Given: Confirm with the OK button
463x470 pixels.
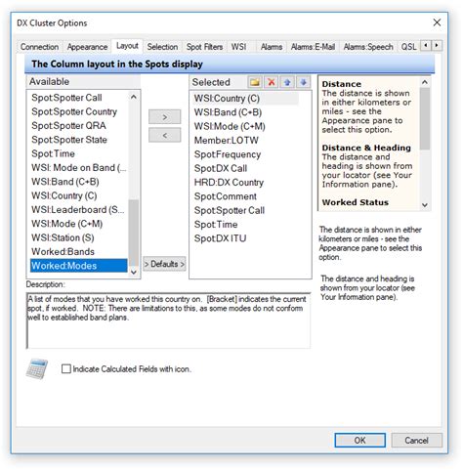Looking at the screenshot, I should [x=359, y=441].
